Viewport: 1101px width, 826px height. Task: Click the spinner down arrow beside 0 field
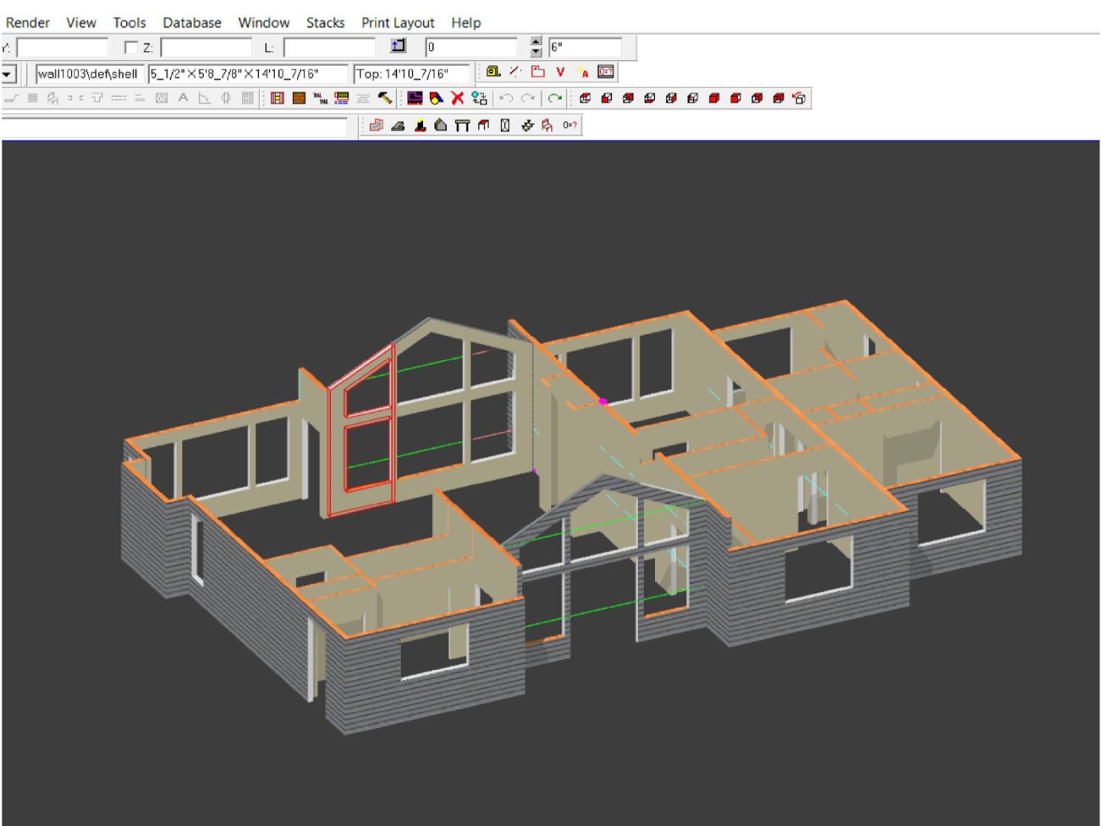[x=536, y=53]
